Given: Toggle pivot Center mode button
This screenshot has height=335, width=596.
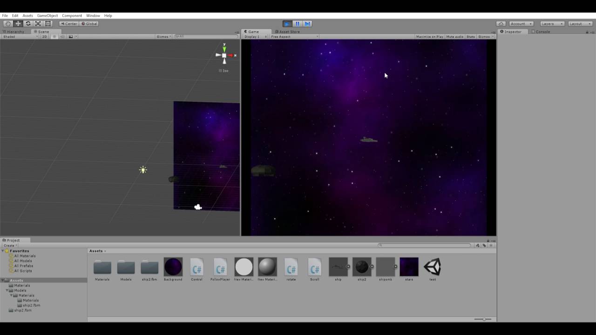Looking at the screenshot, I should pos(69,24).
